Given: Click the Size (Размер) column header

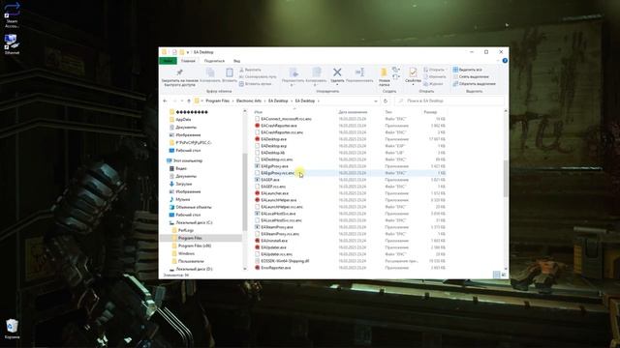Looking at the screenshot, I should coord(430,112).
